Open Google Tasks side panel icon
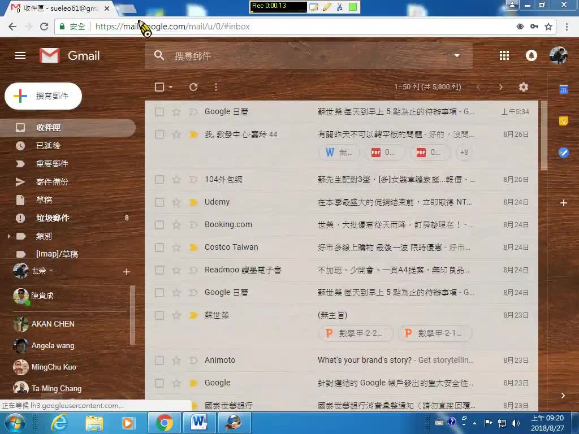This screenshot has width=579, height=434. pos(564,153)
